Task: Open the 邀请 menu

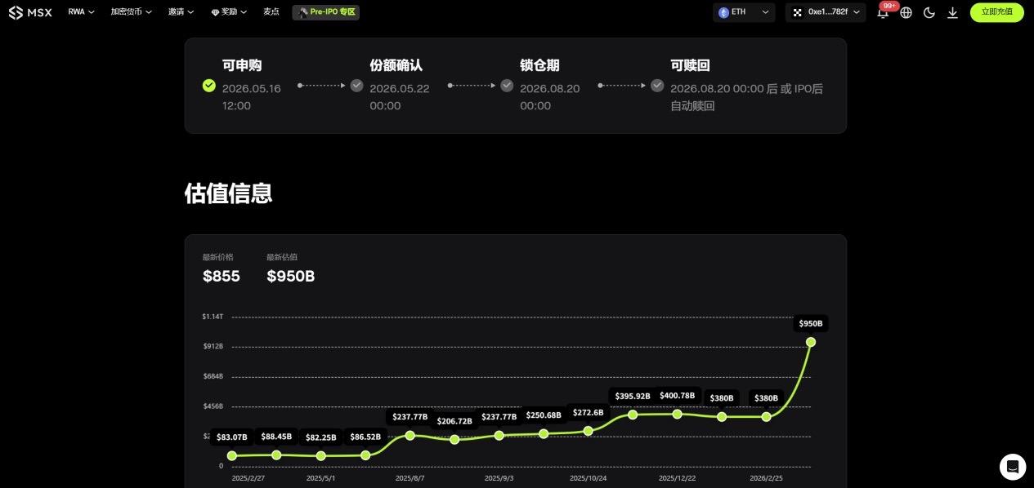Action: [x=181, y=12]
